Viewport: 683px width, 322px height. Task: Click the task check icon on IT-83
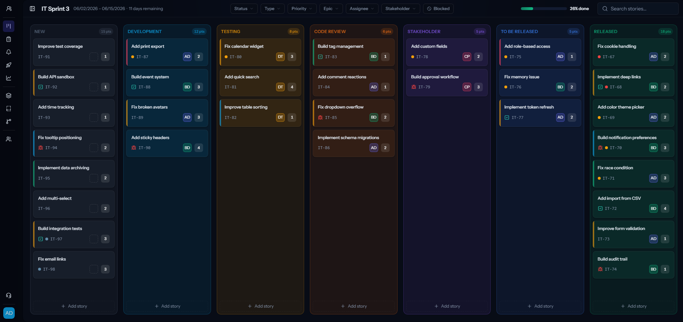pos(320,57)
